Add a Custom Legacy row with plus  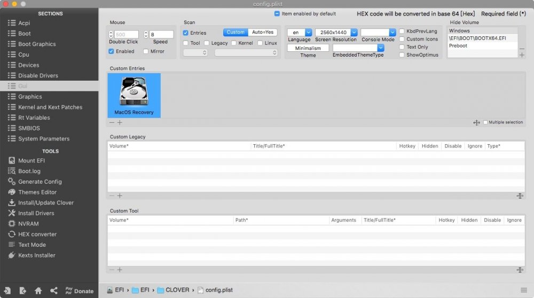click(120, 196)
